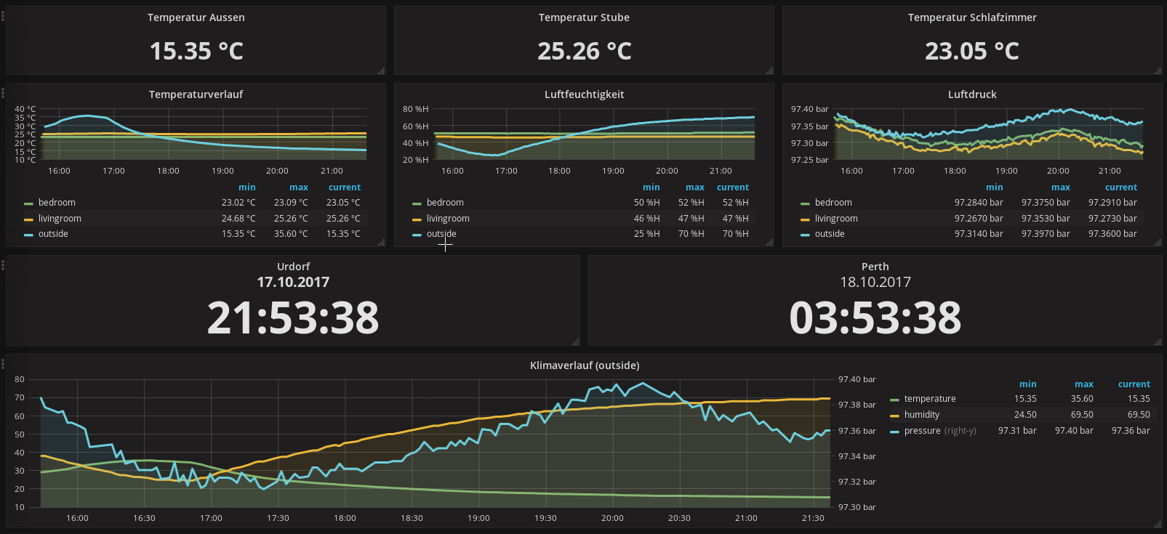Open row menu dots beside Temperaturverlauf
Screen dimensions: 1167x534
point(3,92)
